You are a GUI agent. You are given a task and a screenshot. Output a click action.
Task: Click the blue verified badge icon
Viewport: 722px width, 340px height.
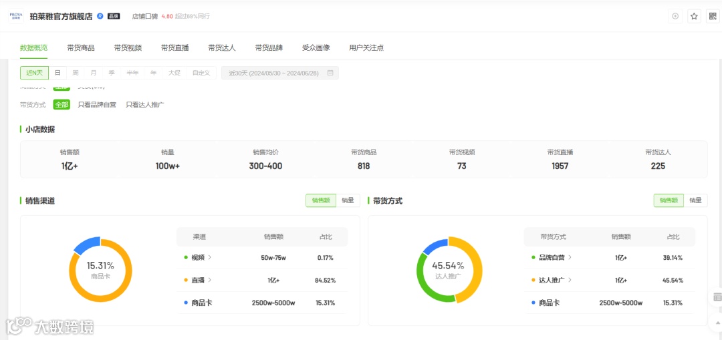coord(100,16)
